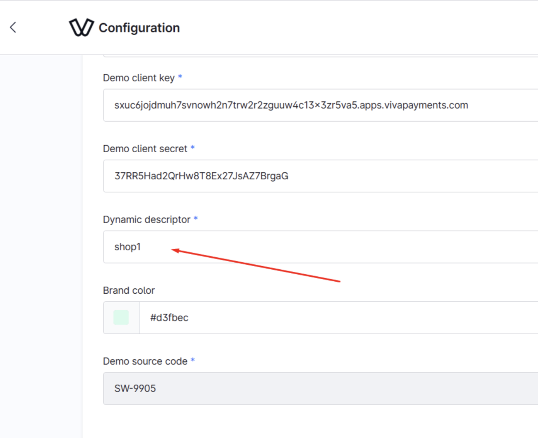Click the required asterisk beside Demo client key
The image size is (538, 438).
(180, 77)
